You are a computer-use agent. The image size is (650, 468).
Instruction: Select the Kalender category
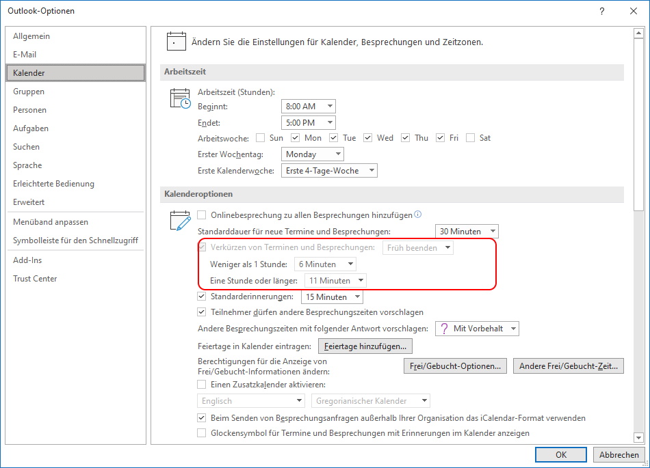click(75, 73)
